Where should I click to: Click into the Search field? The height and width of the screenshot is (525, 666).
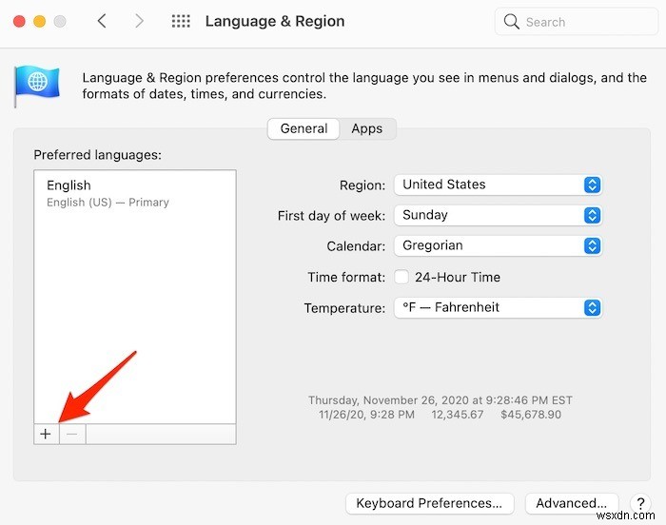[x=576, y=22]
